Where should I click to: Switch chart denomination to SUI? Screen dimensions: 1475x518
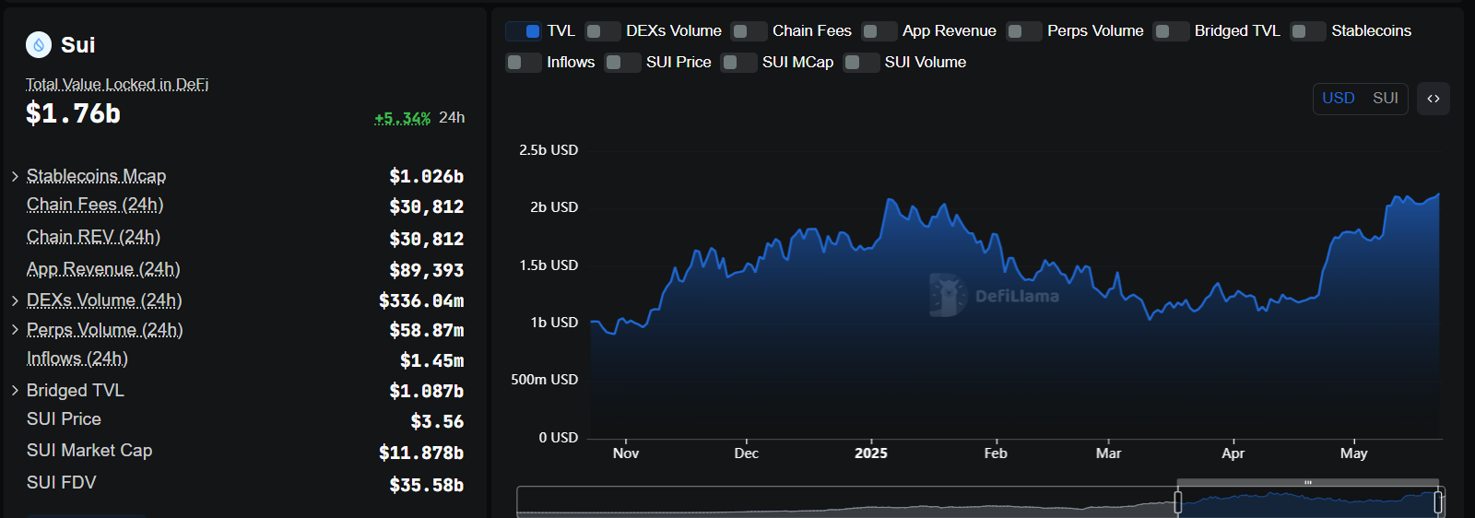pyautogui.click(x=1386, y=99)
